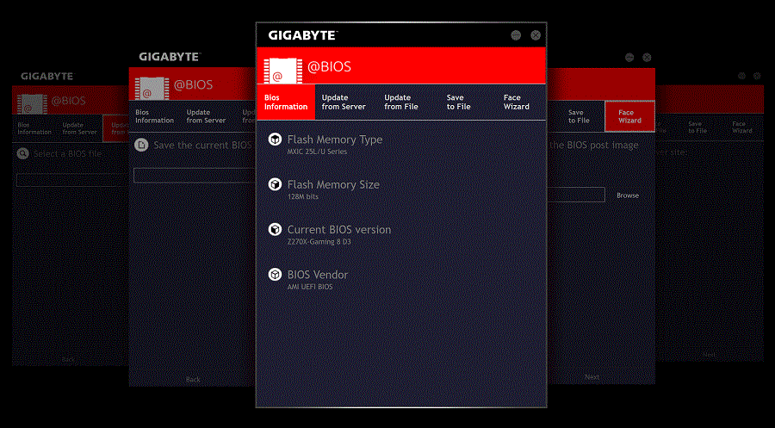Screen dimensions: 775x428
Task: Open the Save to File tab in front window
Action: pyautogui.click(x=458, y=102)
